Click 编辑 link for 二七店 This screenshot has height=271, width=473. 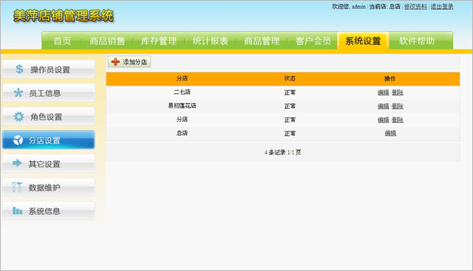[x=384, y=92]
